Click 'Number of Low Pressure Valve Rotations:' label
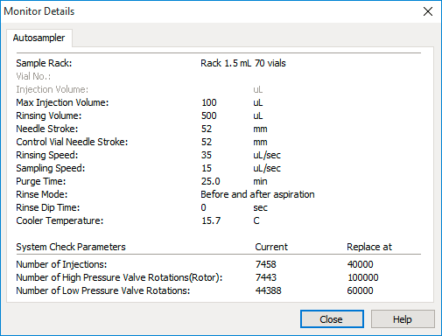The height and width of the screenshot is (336, 442). pyautogui.click(x=103, y=290)
